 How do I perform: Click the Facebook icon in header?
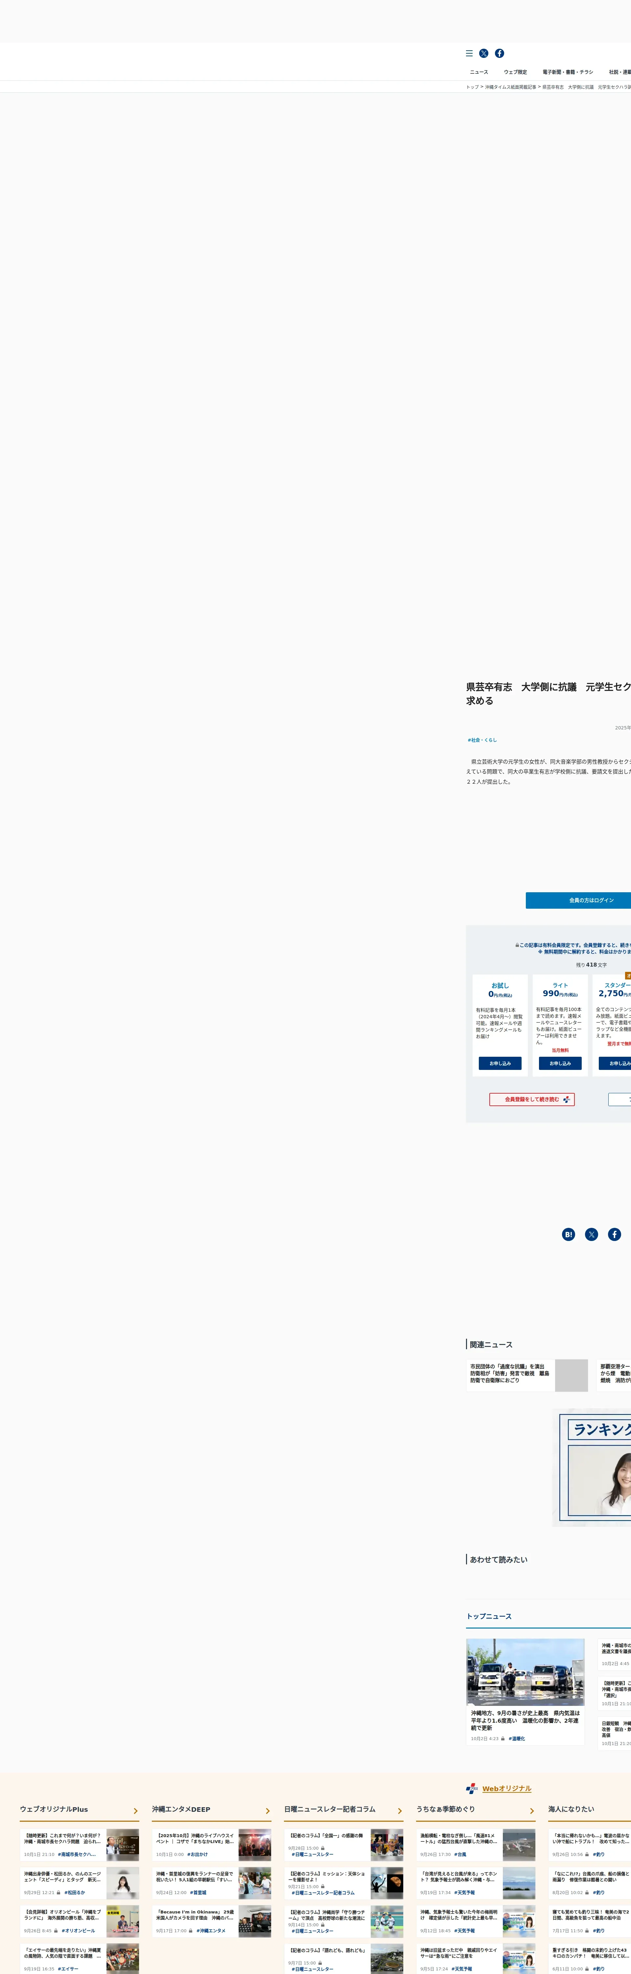tap(499, 54)
